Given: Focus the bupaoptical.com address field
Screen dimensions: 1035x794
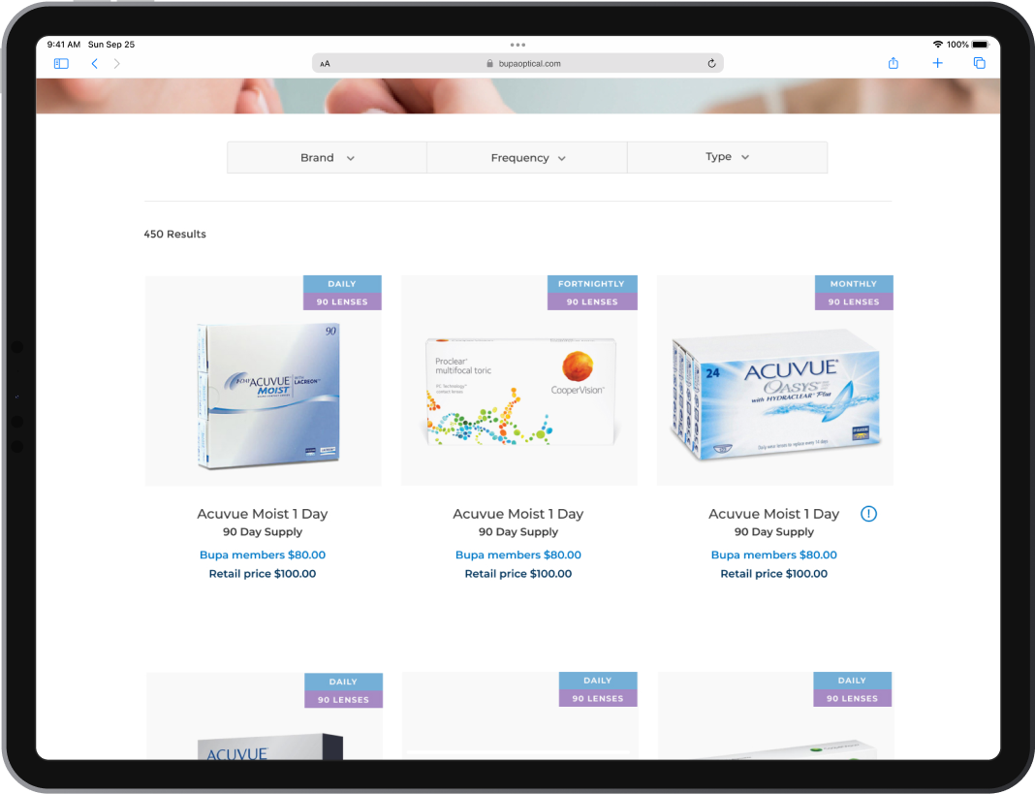Looking at the screenshot, I should pos(518,63).
